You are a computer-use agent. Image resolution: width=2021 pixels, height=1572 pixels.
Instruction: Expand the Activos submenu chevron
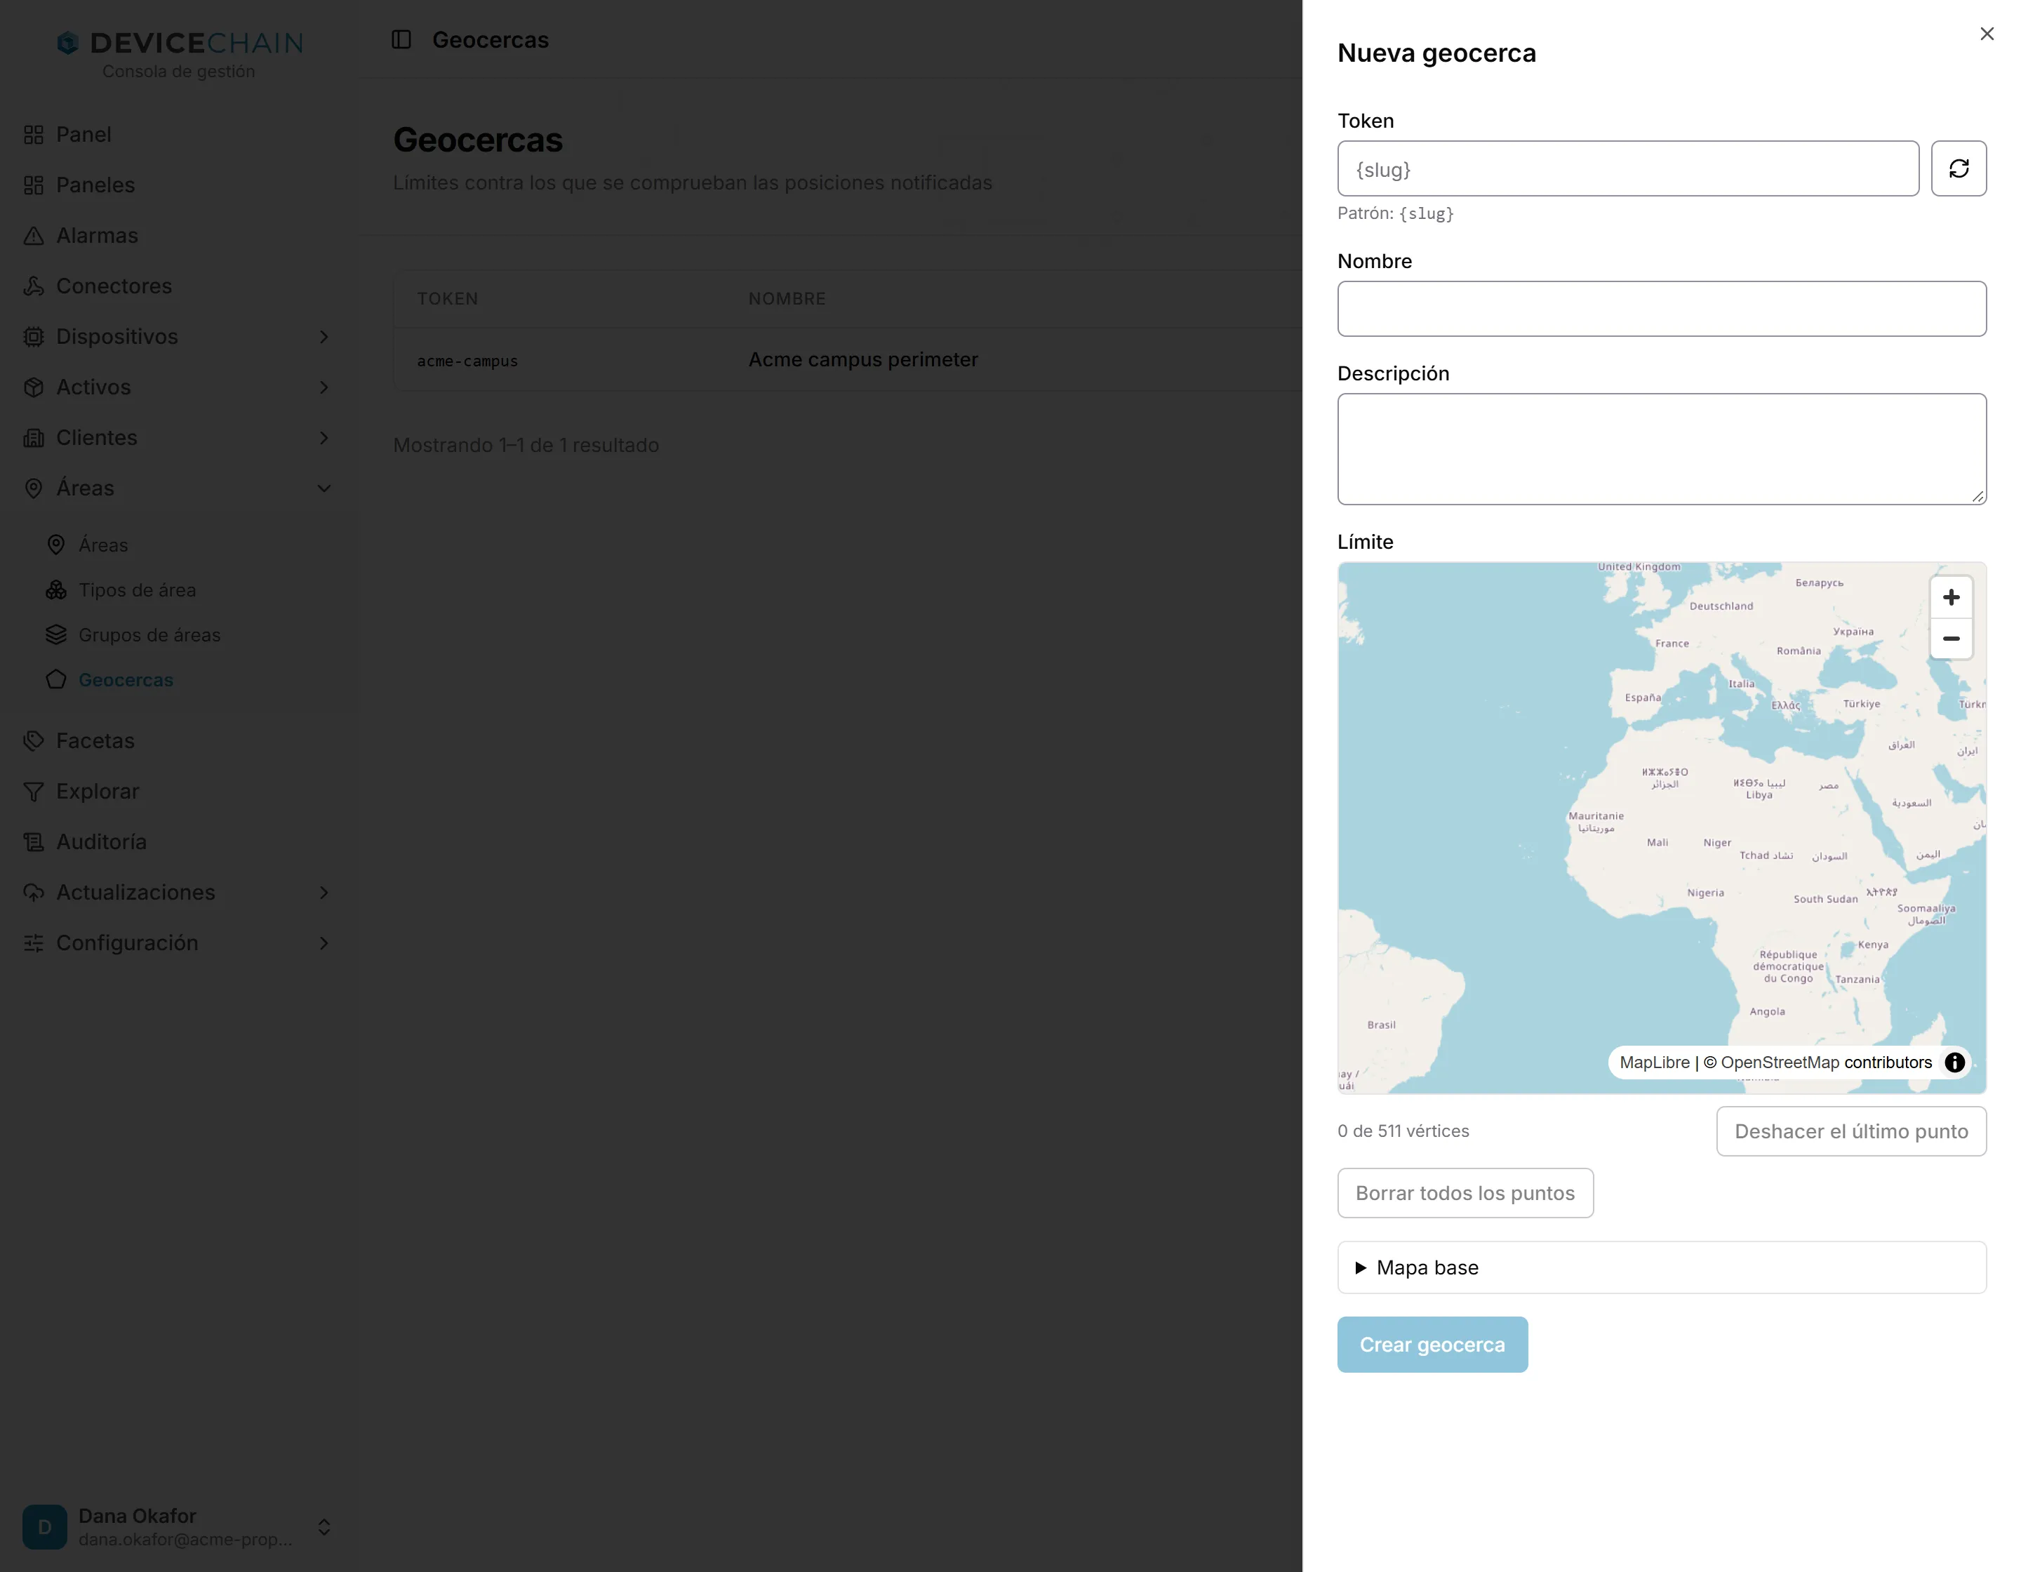(x=324, y=387)
